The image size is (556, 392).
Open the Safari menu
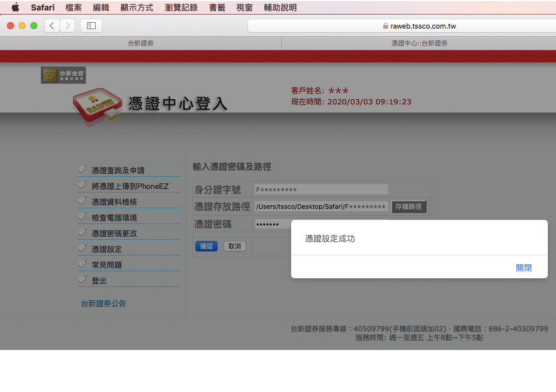(43, 8)
